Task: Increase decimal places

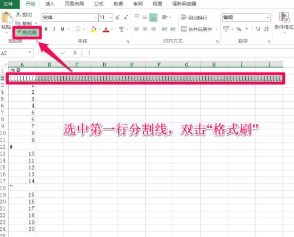Action: click(x=258, y=29)
